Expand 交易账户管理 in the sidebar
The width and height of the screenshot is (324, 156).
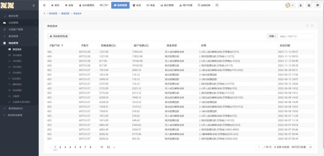tap(19, 29)
